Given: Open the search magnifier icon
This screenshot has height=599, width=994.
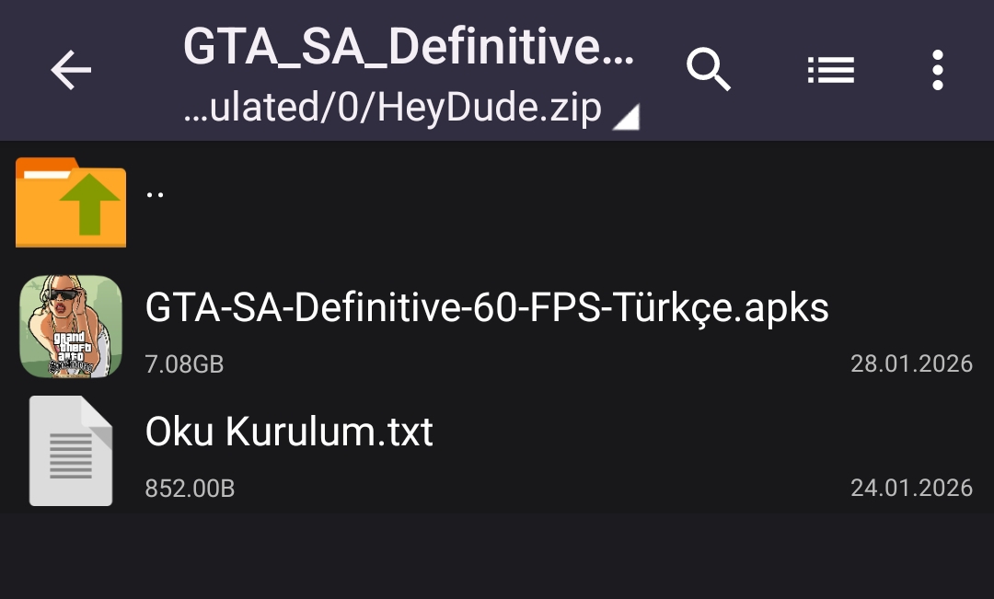Looking at the screenshot, I should pyautogui.click(x=709, y=70).
